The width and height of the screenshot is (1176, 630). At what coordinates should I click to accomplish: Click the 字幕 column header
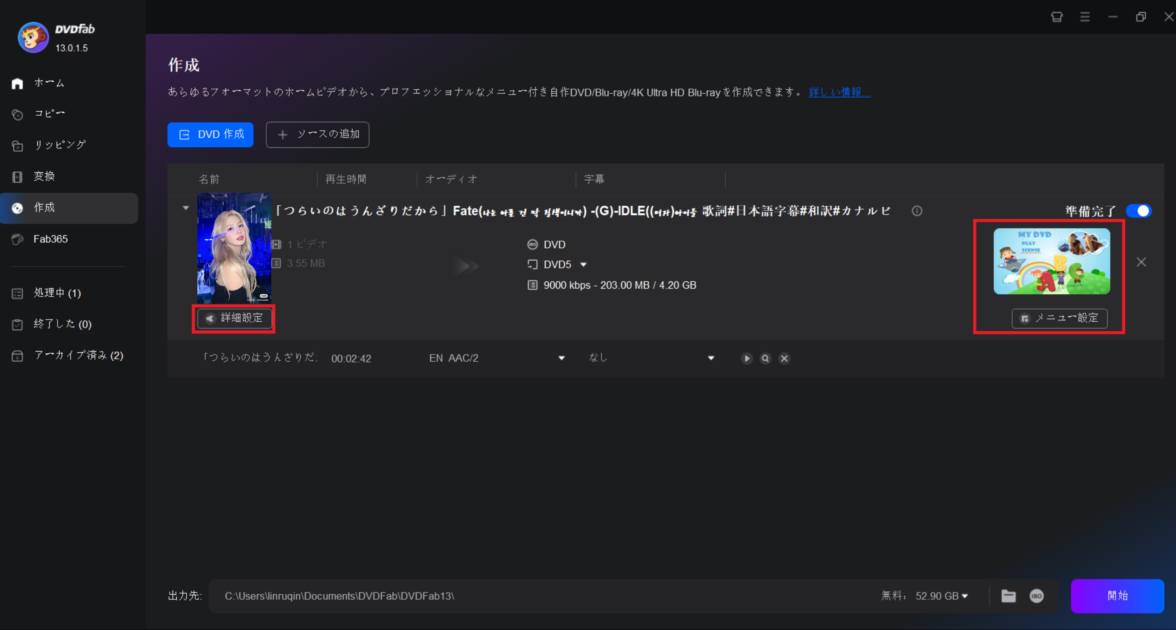pos(594,179)
